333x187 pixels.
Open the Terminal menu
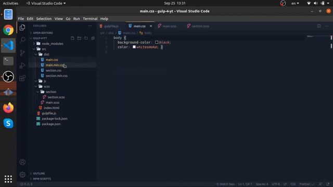pos(90,19)
